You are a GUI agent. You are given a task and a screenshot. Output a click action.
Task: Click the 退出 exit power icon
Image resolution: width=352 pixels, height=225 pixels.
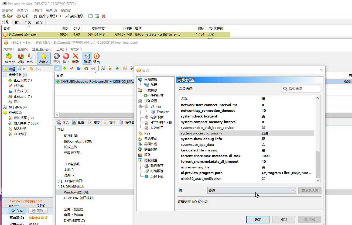(x=97, y=58)
